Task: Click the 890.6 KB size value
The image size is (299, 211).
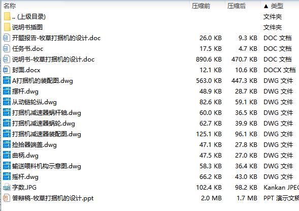Action: tap(209, 59)
